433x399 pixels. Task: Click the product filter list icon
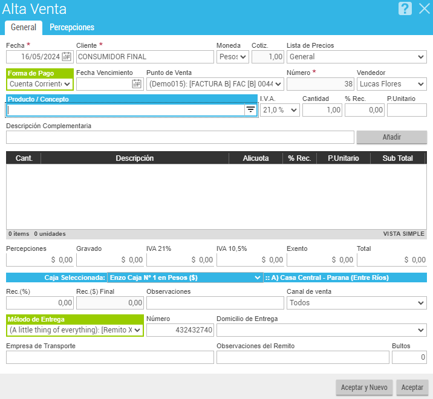coord(250,109)
